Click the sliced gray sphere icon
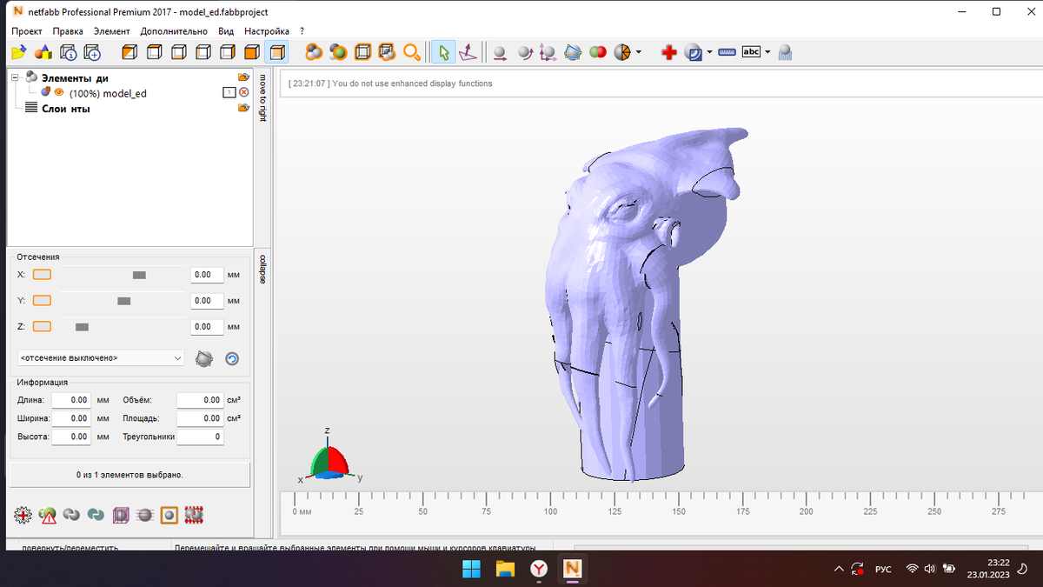 point(145,515)
